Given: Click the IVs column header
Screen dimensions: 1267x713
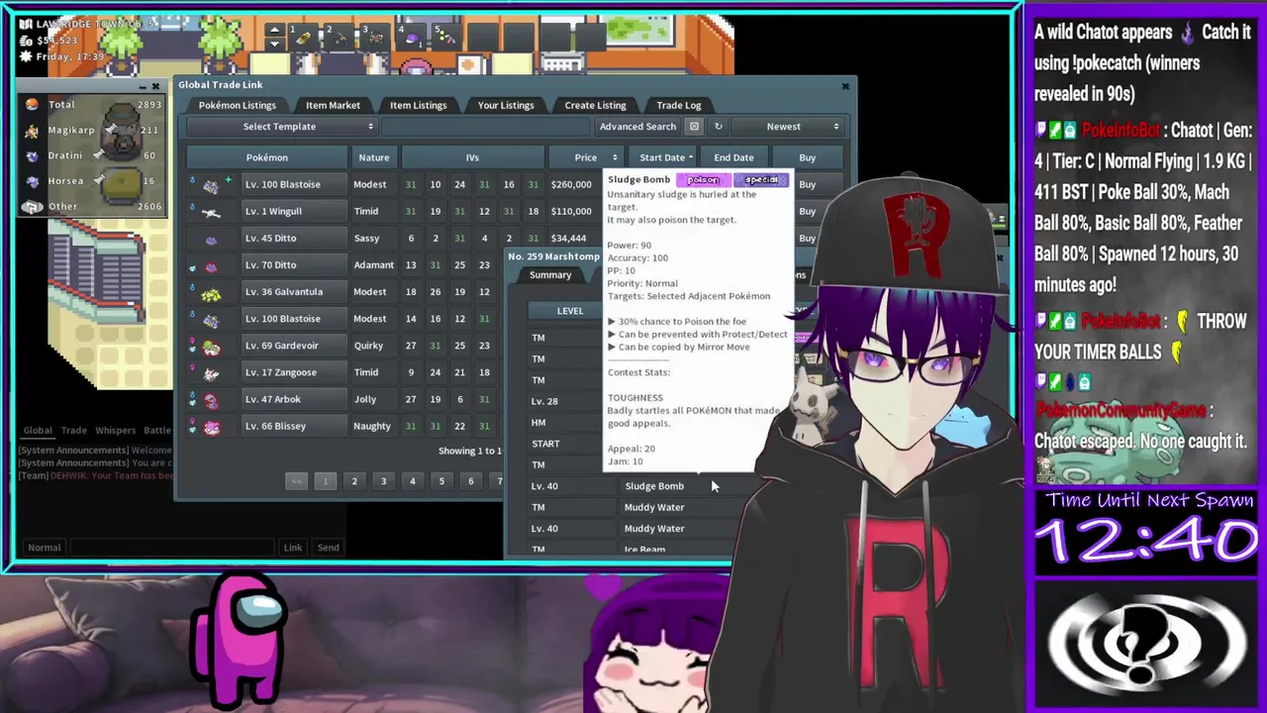Looking at the screenshot, I should [472, 157].
